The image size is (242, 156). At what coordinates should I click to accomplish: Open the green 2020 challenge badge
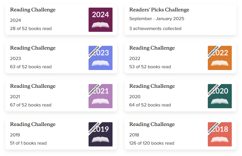click(x=220, y=96)
